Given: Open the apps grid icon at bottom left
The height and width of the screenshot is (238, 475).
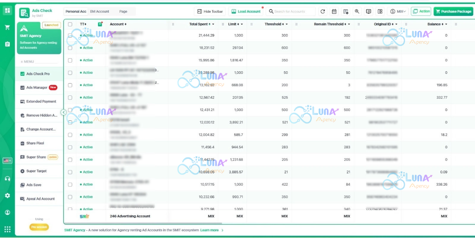Looking at the screenshot, I should tap(7, 229).
